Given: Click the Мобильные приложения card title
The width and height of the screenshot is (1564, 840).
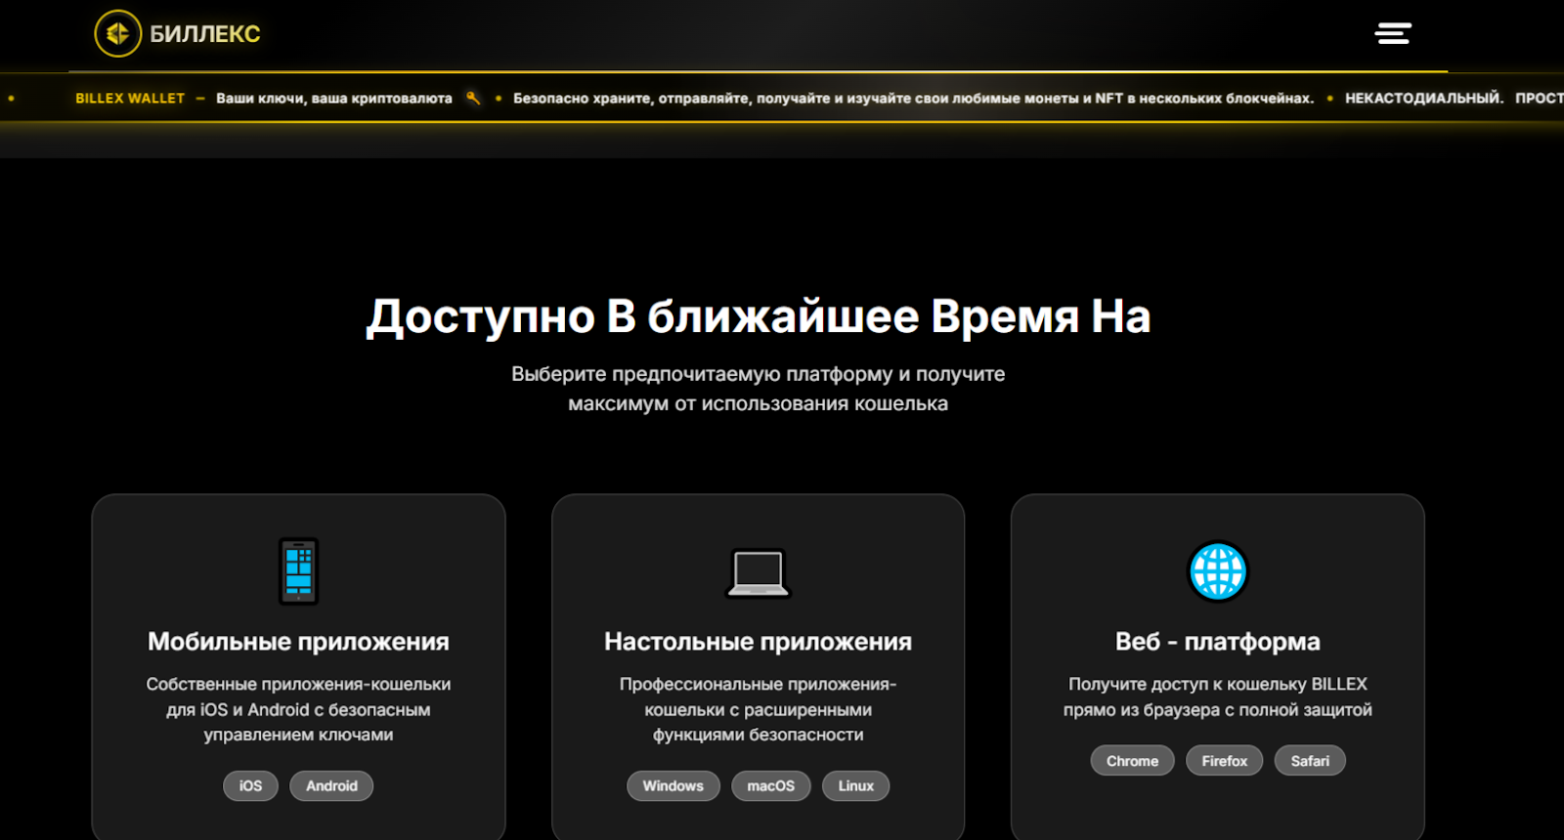Looking at the screenshot, I should click(298, 642).
